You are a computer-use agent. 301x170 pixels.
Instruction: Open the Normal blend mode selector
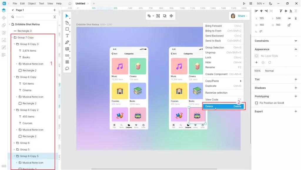tap(269, 71)
